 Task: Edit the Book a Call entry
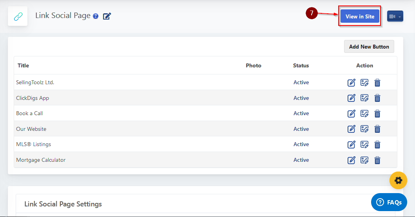352,114
